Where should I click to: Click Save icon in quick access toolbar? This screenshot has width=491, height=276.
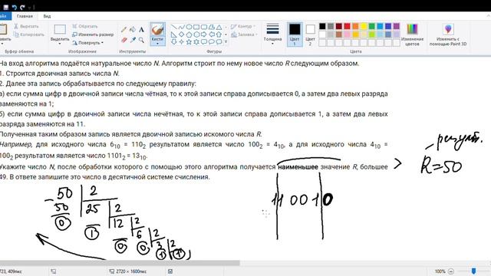pos(5,7)
